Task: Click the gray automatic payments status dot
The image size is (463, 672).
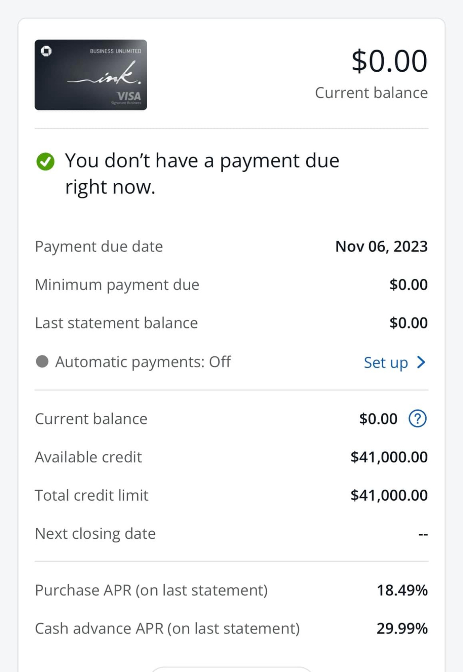Action: tap(42, 361)
